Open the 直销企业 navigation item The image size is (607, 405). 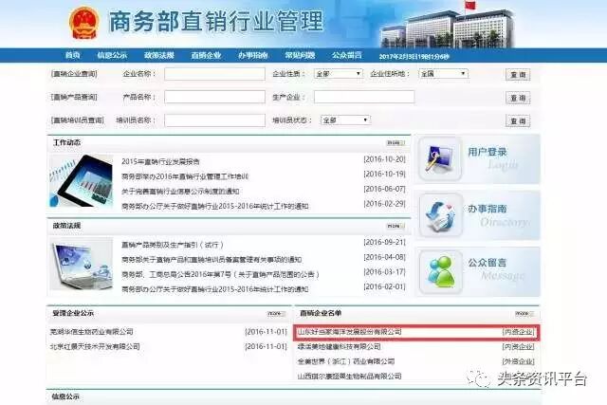click(206, 55)
